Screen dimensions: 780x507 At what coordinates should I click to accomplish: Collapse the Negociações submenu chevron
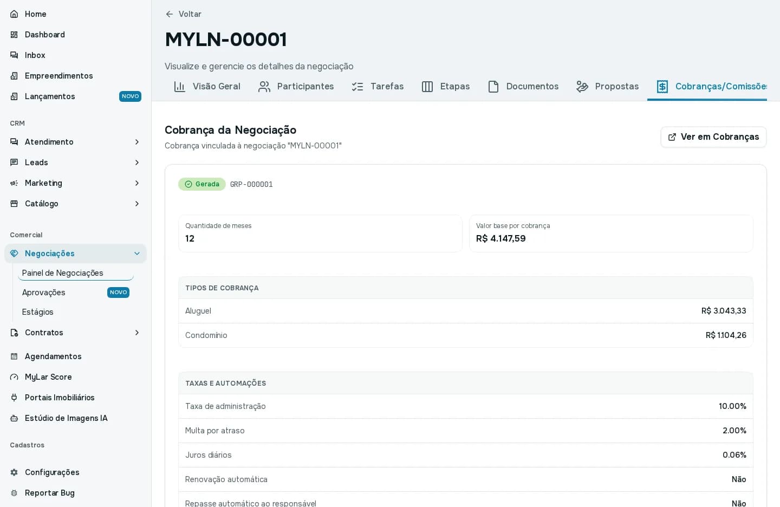click(x=137, y=253)
